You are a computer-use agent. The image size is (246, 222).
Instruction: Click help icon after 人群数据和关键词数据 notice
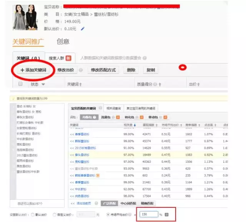point(145,58)
